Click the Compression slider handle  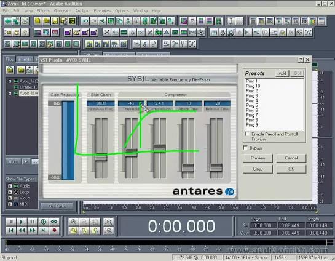[160, 148]
